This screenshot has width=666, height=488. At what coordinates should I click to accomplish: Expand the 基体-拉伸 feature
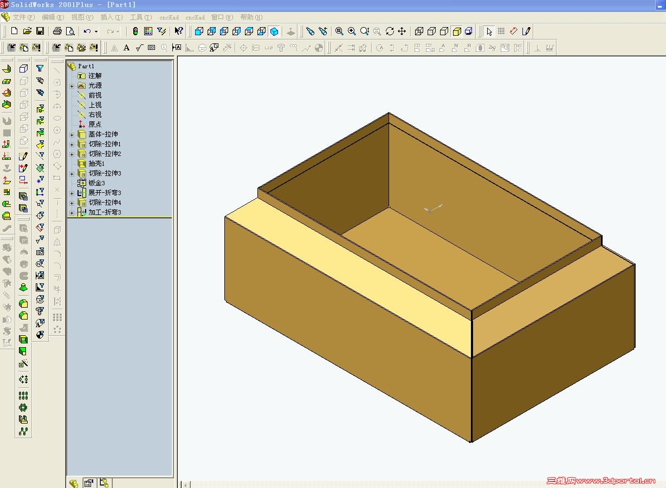click(x=72, y=134)
